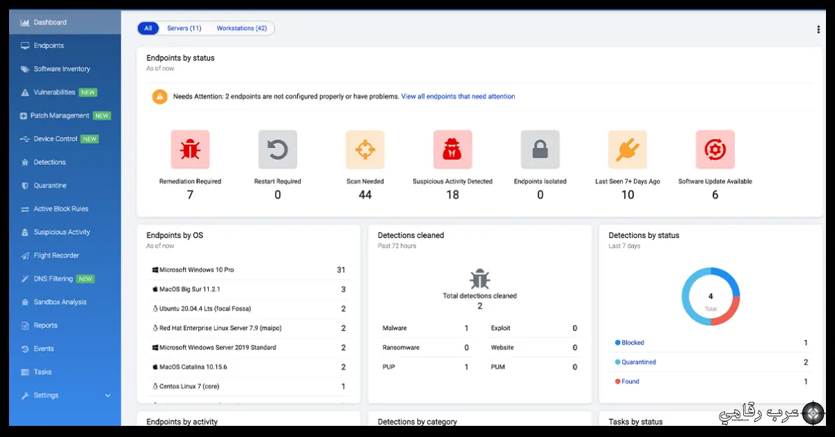Viewport: 835px width, 437px height.
Task: Click the Last Seen 7+ Days plug tile
Action: (628, 150)
